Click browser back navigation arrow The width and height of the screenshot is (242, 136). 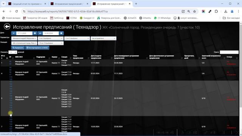click(4, 11)
